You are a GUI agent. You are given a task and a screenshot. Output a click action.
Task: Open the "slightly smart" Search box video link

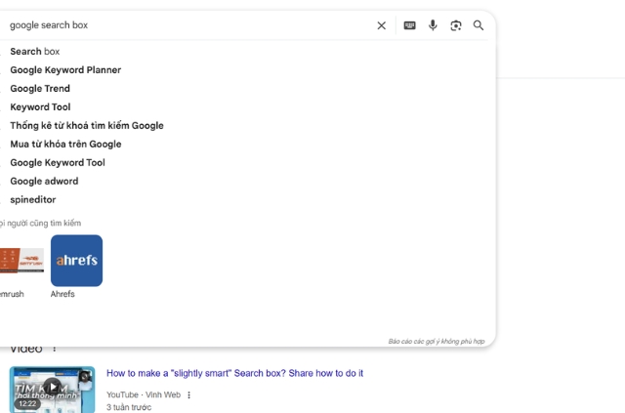pyautogui.click(x=234, y=373)
